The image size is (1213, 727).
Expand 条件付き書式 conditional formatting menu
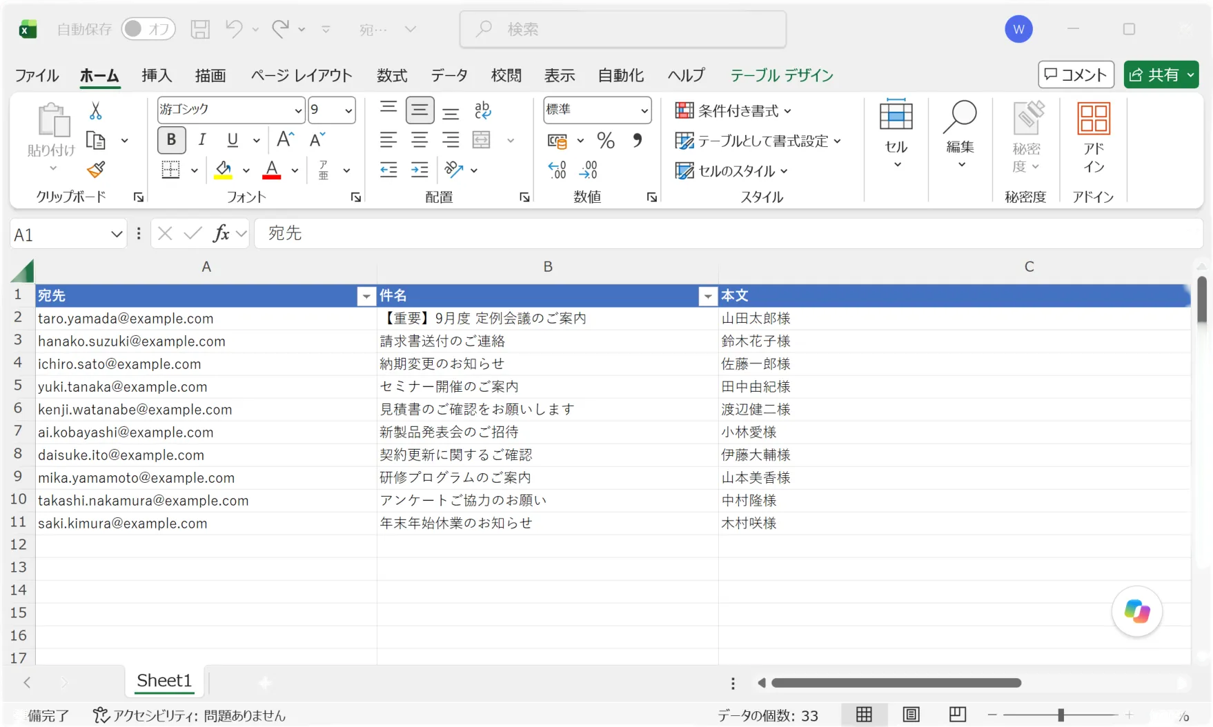733,111
